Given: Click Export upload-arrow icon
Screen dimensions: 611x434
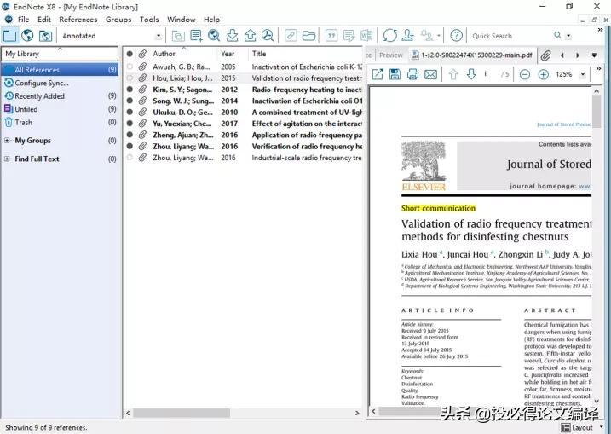Looking at the screenshot, I should point(250,36).
